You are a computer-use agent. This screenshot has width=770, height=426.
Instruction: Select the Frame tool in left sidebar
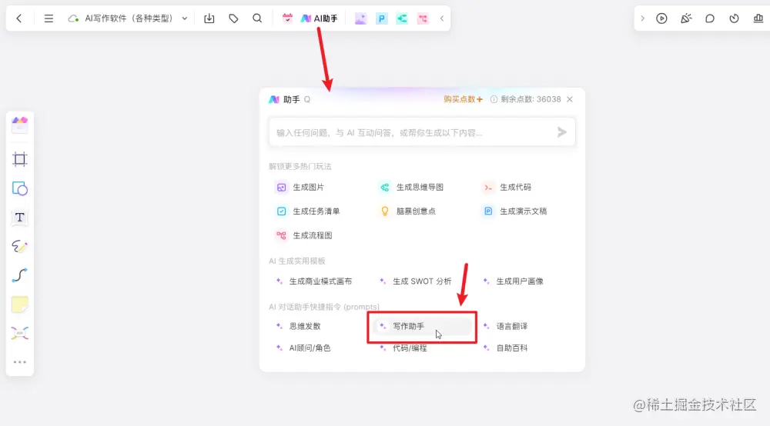pyautogui.click(x=20, y=159)
